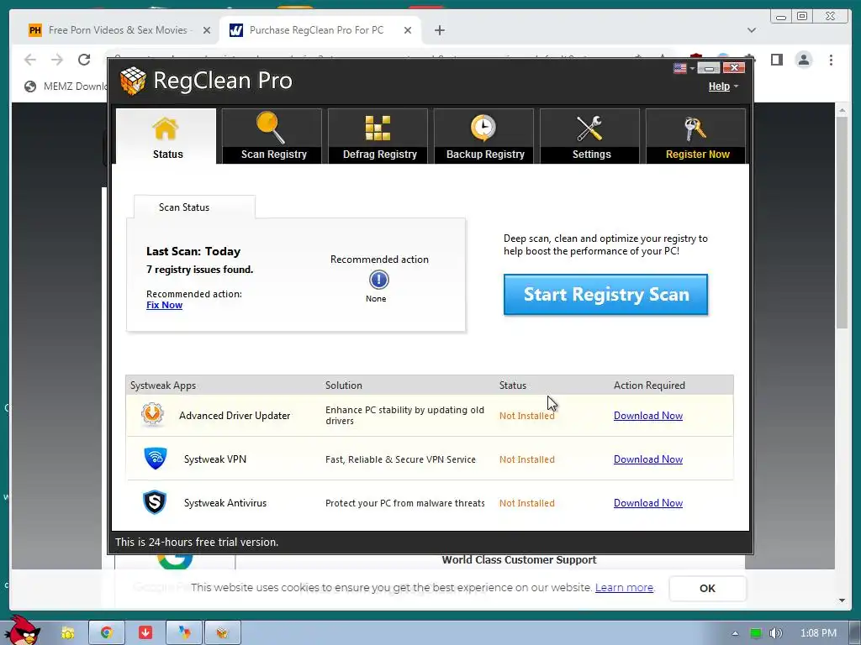Image resolution: width=861 pixels, height=645 pixels.
Task: Expand the Help dropdown menu
Action: [723, 87]
